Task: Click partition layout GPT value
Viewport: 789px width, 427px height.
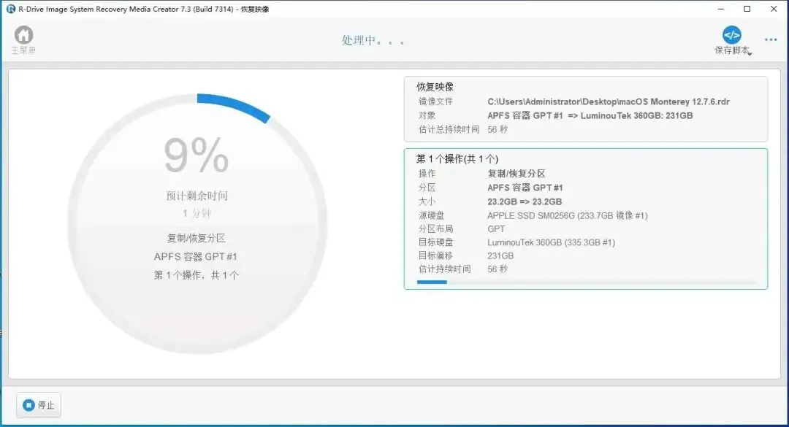Action: click(x=496, y=229)
